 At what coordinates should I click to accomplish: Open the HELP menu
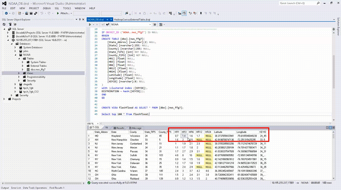pos(92,8)
